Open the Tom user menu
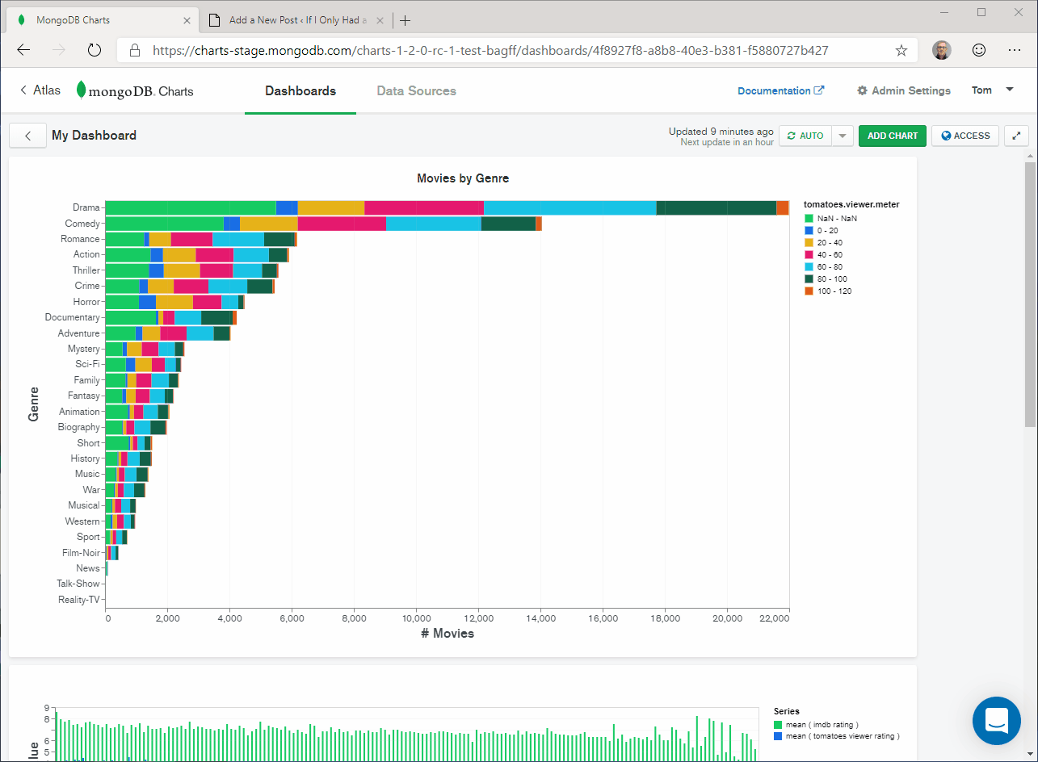The height and width of the screenshot is (762, 1038). [991, 90]
